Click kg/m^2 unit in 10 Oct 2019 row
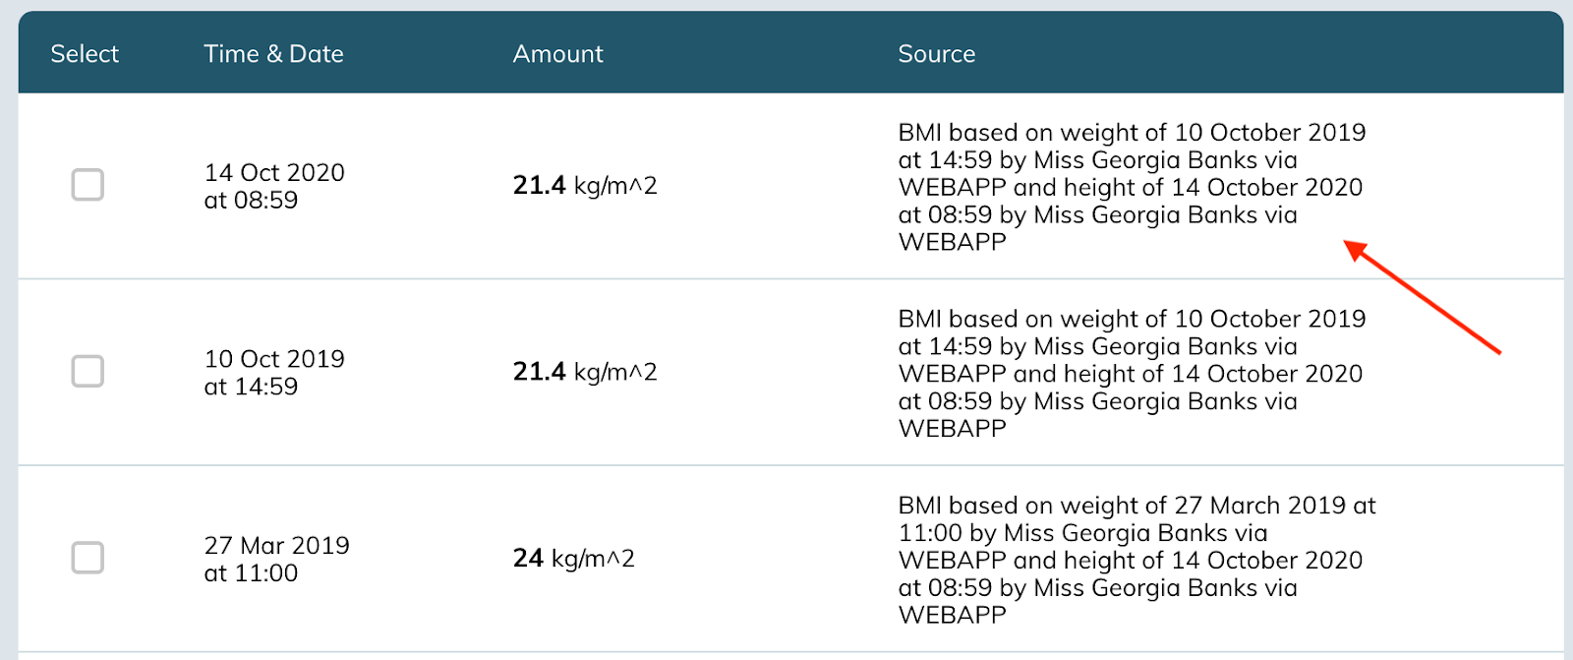This screenshot has width=1573, height=660. (x=615, y=372)
